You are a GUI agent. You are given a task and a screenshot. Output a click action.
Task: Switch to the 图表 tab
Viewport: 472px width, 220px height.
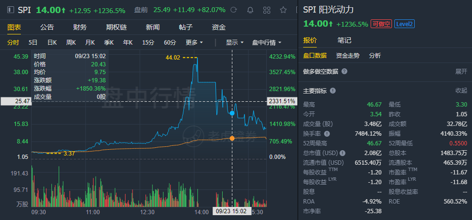[14, 27]
